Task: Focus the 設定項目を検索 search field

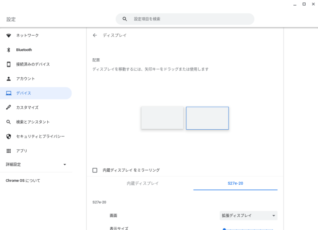Action: (185, 19)
